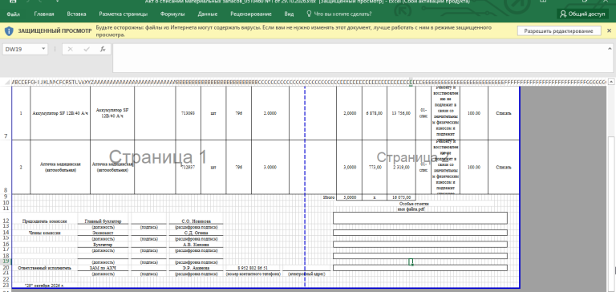Click Списать in the Аптечка медицинская row
This screenshot has width=616, height=292.
tap(504, 167)
